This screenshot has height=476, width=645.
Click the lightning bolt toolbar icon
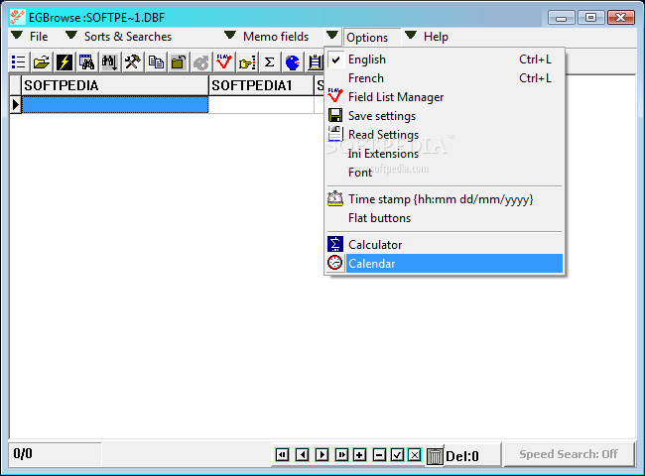[x=64, y=62]
